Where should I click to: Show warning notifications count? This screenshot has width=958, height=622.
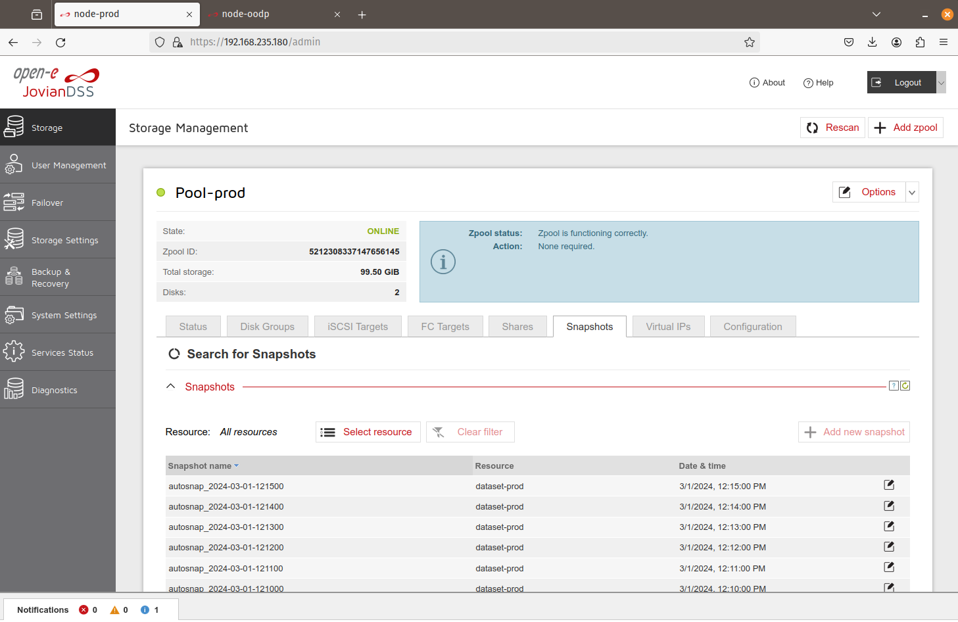(119, 610)
